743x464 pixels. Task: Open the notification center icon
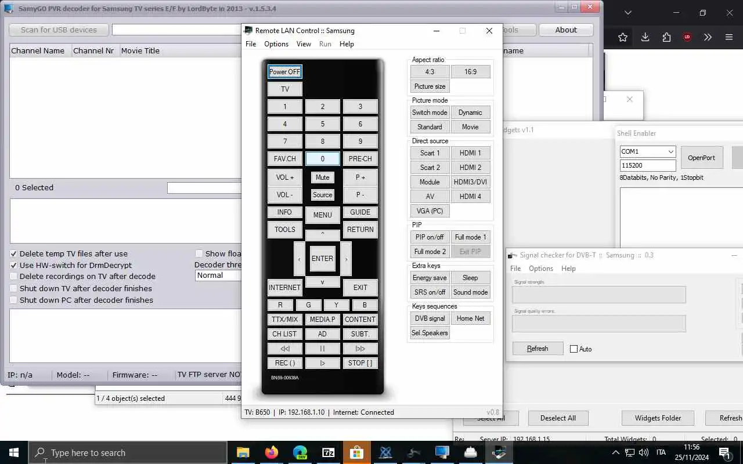724,452
